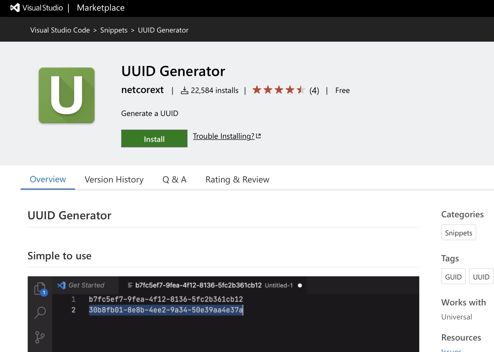Click the external link icon beside Trouble Installing
The image size is (494, 352).
[259, 136]
